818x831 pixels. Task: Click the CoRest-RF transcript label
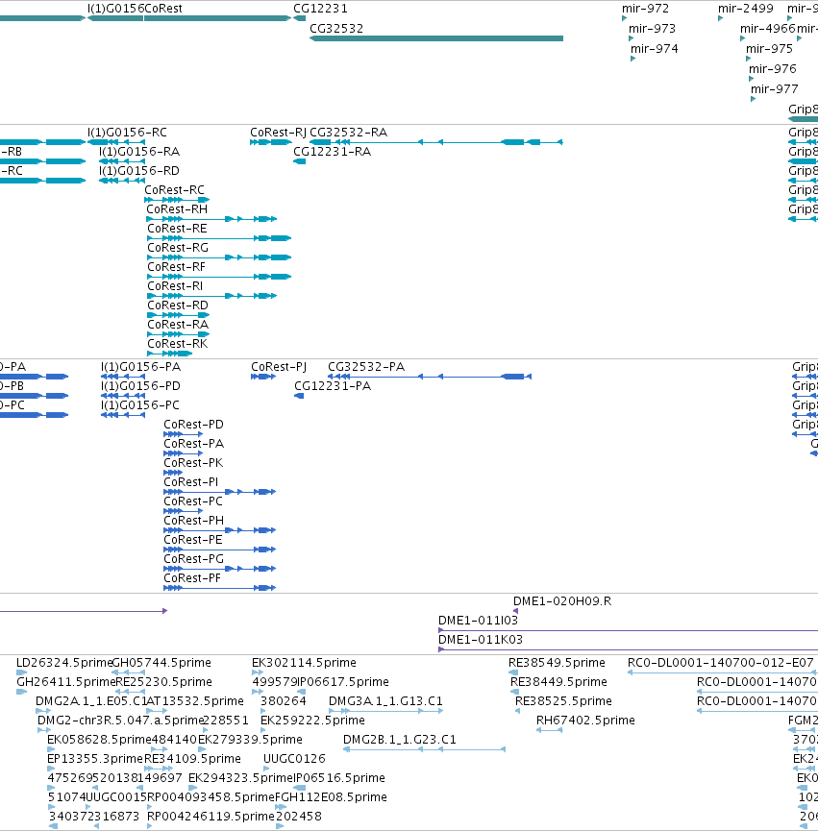click(x=176, y=266)
